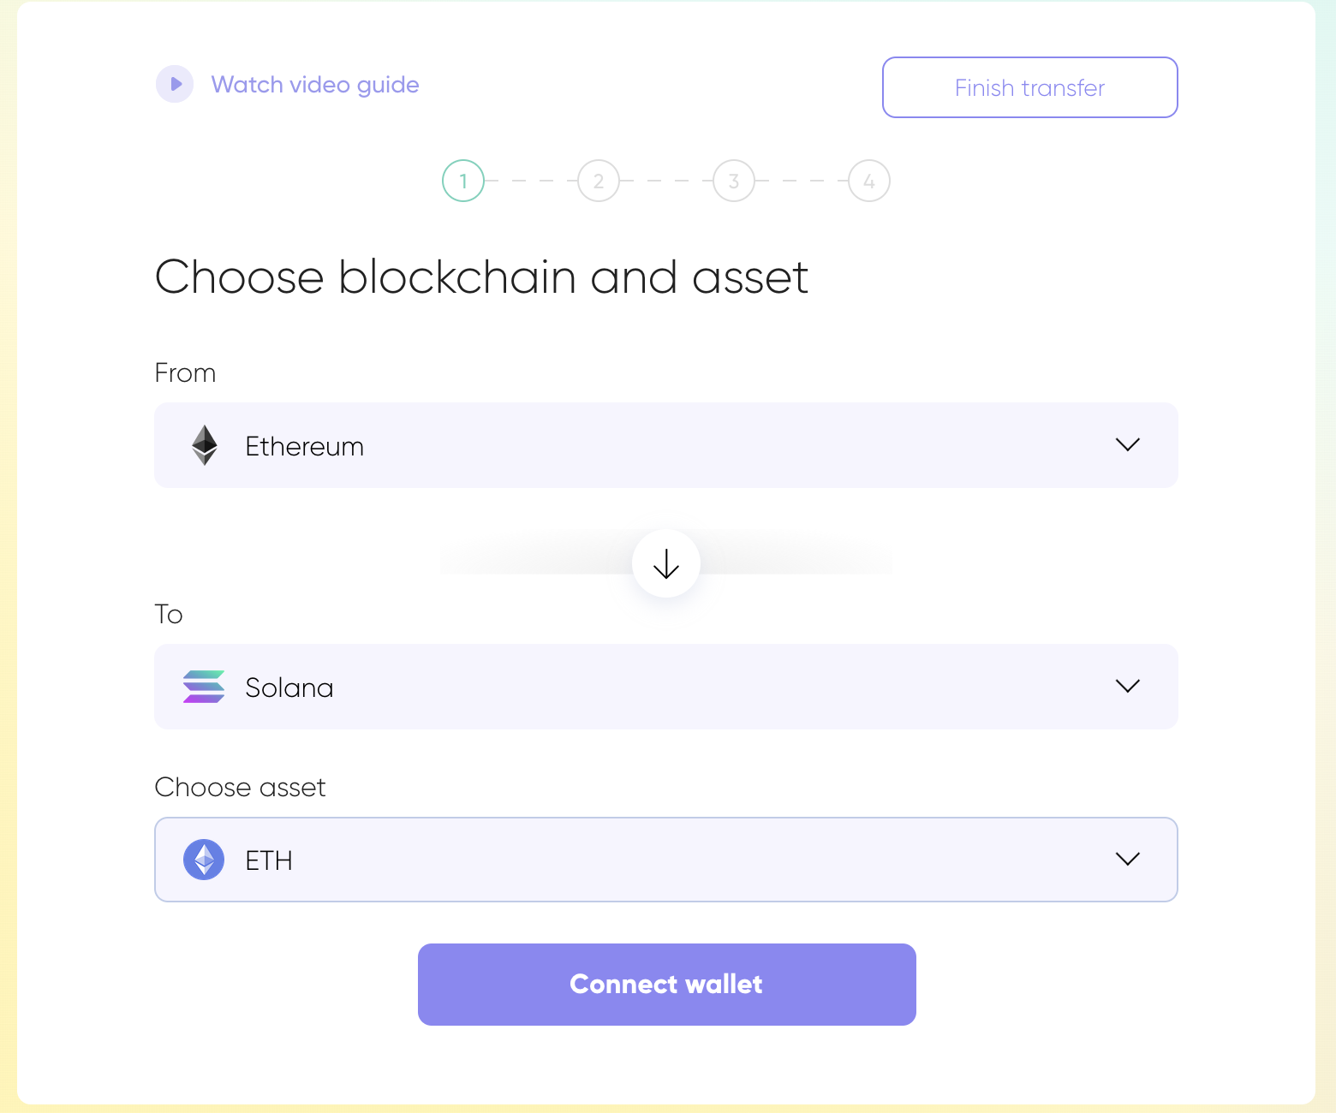Click the play icon beside the video guide
The height and width of the screenshot is (1113, 1336).
(175, 84)
